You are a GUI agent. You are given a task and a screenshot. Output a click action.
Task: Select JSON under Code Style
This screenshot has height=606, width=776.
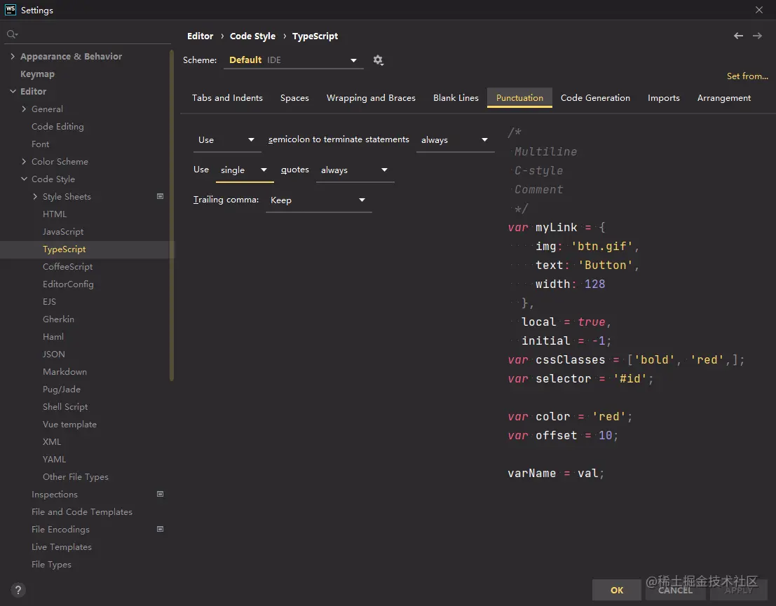53,354
